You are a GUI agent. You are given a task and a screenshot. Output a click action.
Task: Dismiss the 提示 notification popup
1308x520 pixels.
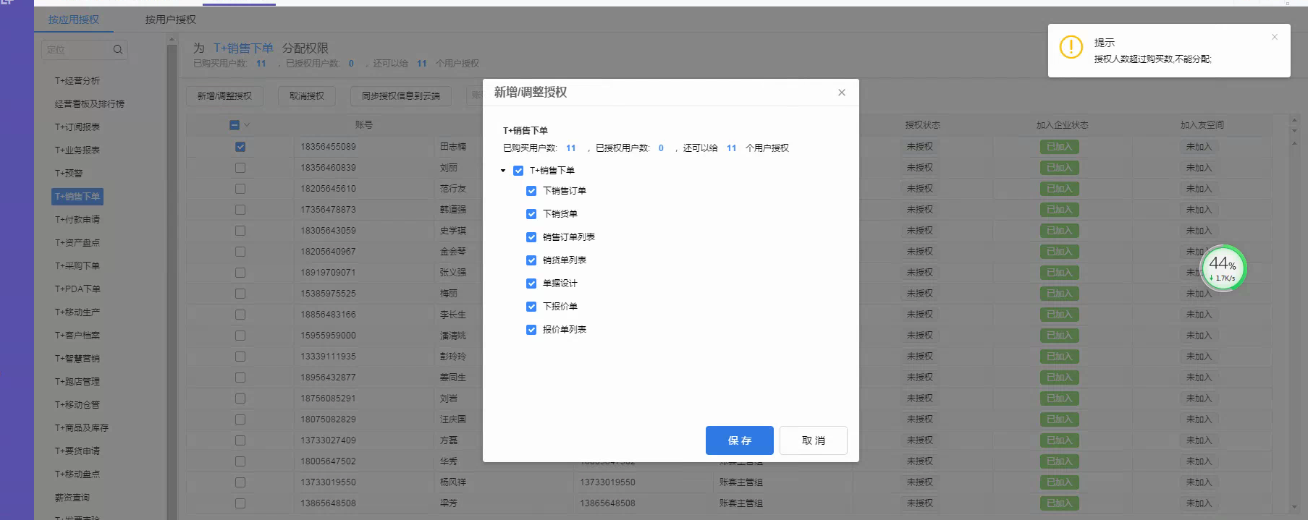tap(1275, 38)
